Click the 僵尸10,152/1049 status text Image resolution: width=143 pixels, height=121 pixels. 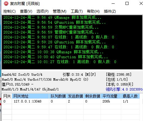[18, 84]
